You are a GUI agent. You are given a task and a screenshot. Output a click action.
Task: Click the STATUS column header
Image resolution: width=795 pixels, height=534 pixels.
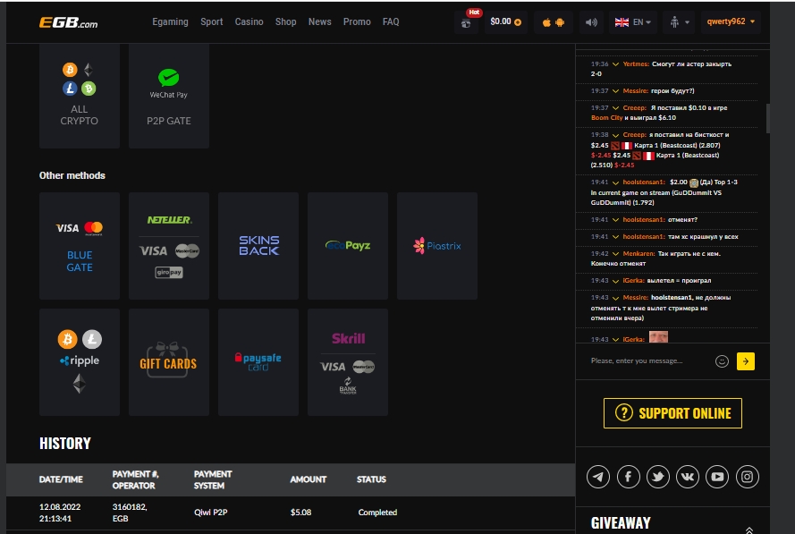[371, 479]
